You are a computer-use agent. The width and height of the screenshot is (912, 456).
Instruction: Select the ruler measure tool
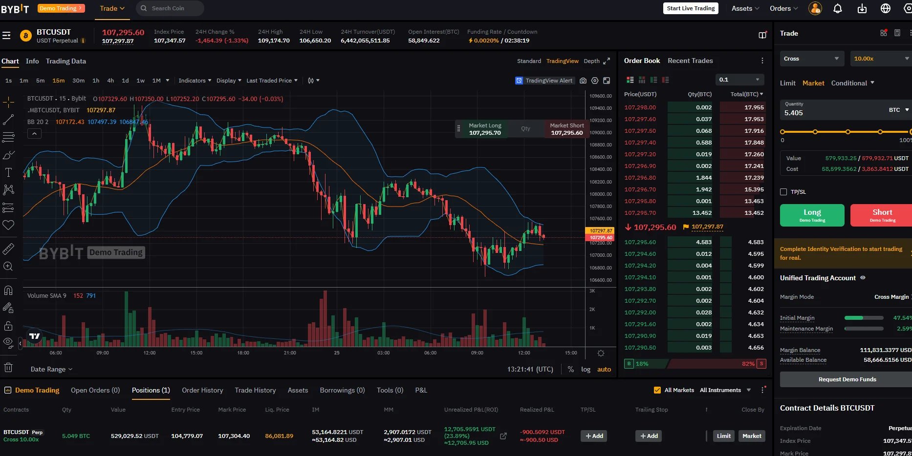pos(8,249)
